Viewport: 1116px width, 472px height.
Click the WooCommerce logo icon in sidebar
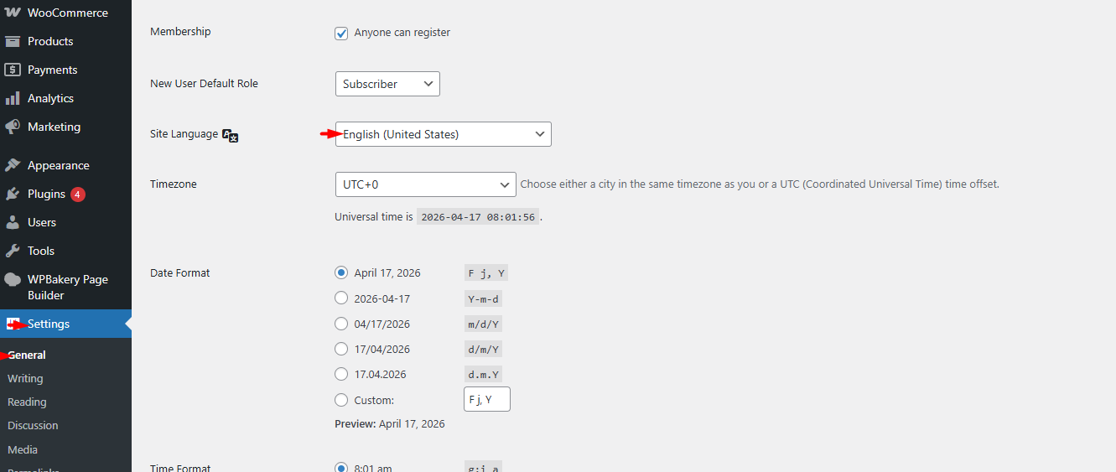pos(13,13)
